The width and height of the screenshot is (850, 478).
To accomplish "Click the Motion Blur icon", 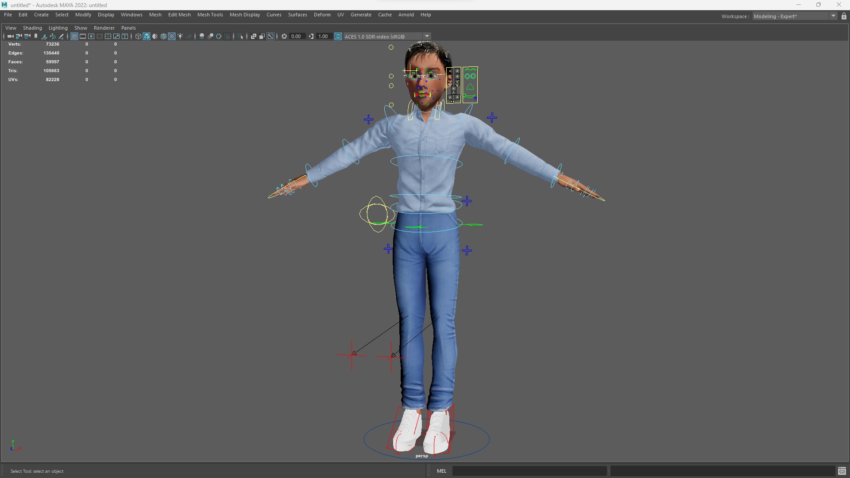I will tap(210, 36).
